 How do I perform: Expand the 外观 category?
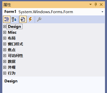click(x=5, y=67)
